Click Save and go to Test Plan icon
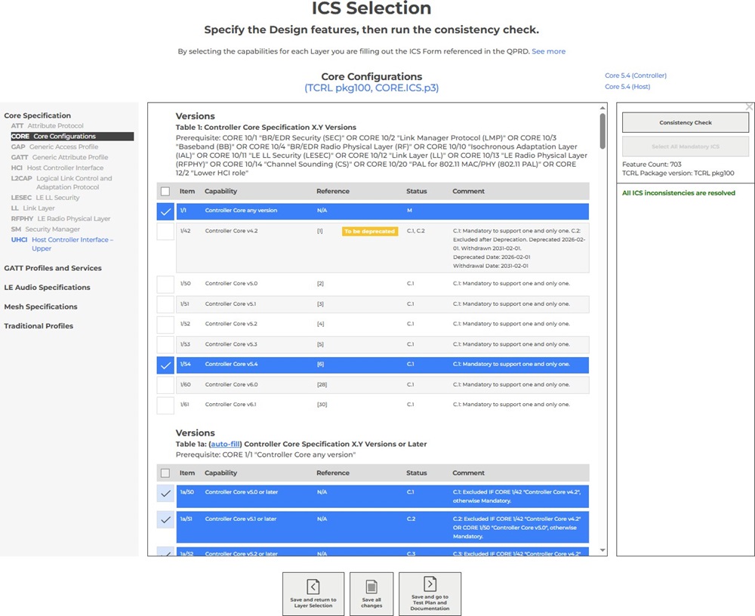This screenshot has height=616, width=755. click(x=430, y=584)
